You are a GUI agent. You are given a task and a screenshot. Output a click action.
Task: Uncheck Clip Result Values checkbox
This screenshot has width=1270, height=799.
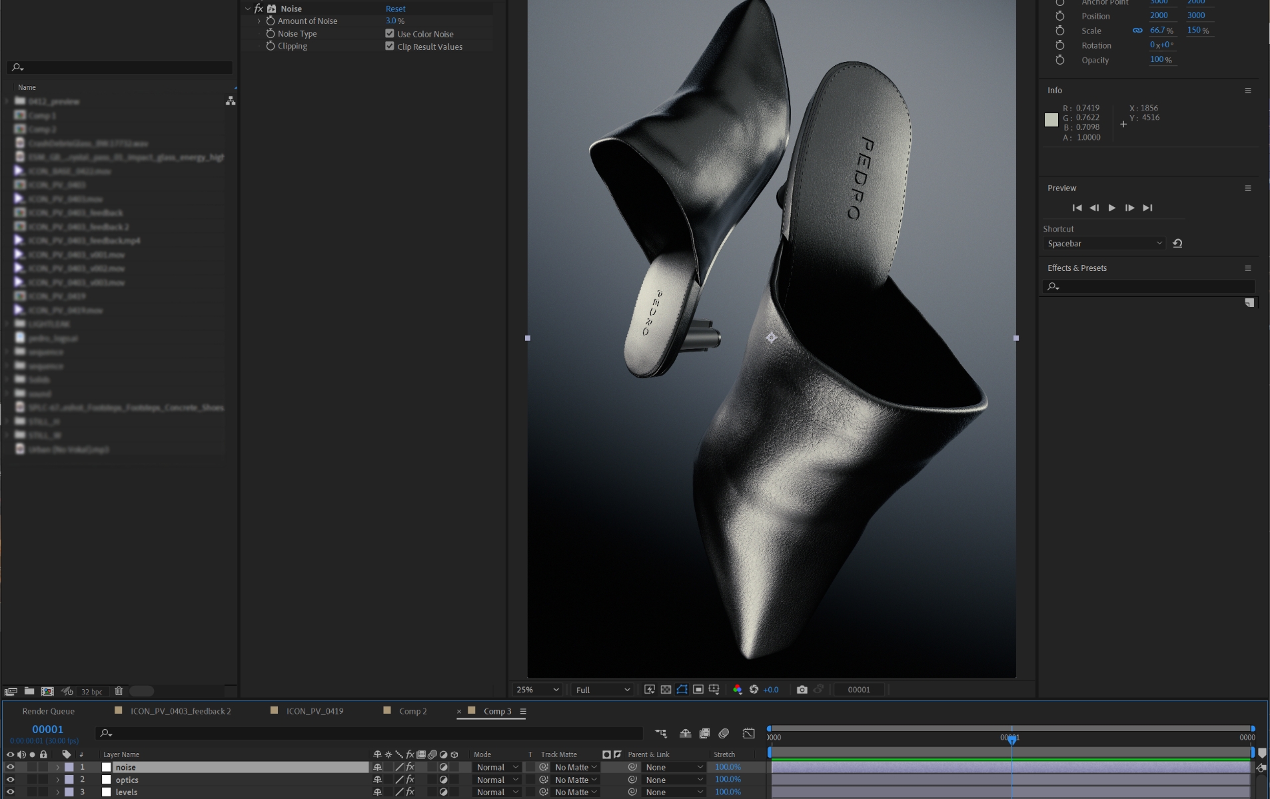[390, 47]
